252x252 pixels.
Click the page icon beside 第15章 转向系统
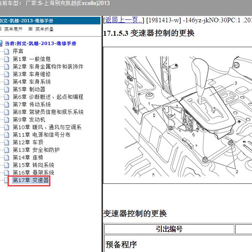pos(7,165)
